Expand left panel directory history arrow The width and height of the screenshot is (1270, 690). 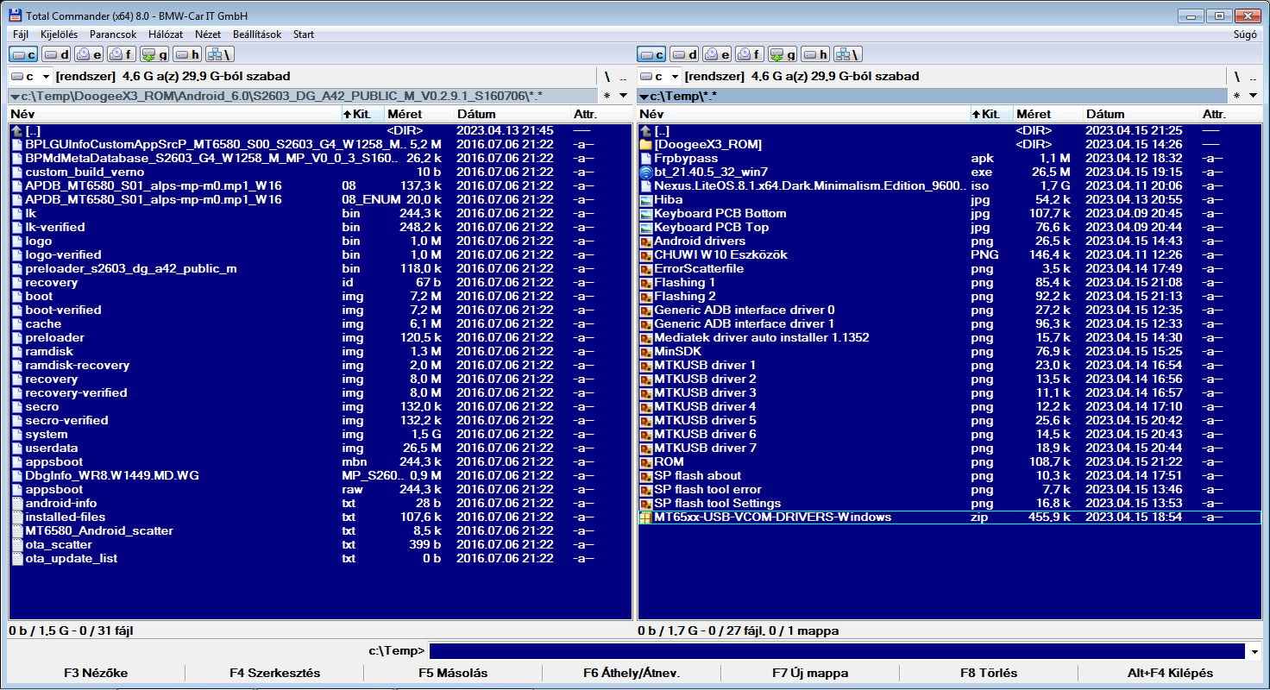624,96
